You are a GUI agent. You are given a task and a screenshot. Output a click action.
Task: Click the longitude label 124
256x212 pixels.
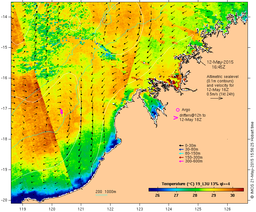[x=169, y=209]
